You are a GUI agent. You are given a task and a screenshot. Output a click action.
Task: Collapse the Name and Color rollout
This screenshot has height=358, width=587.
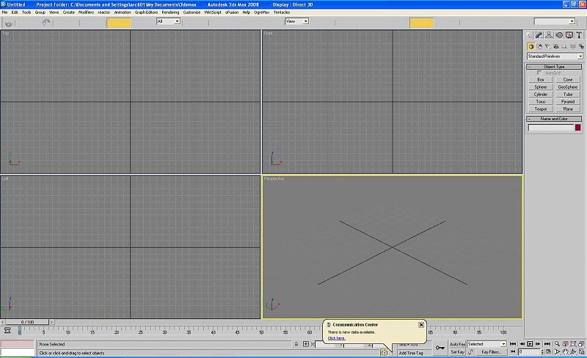pos(554,119)
